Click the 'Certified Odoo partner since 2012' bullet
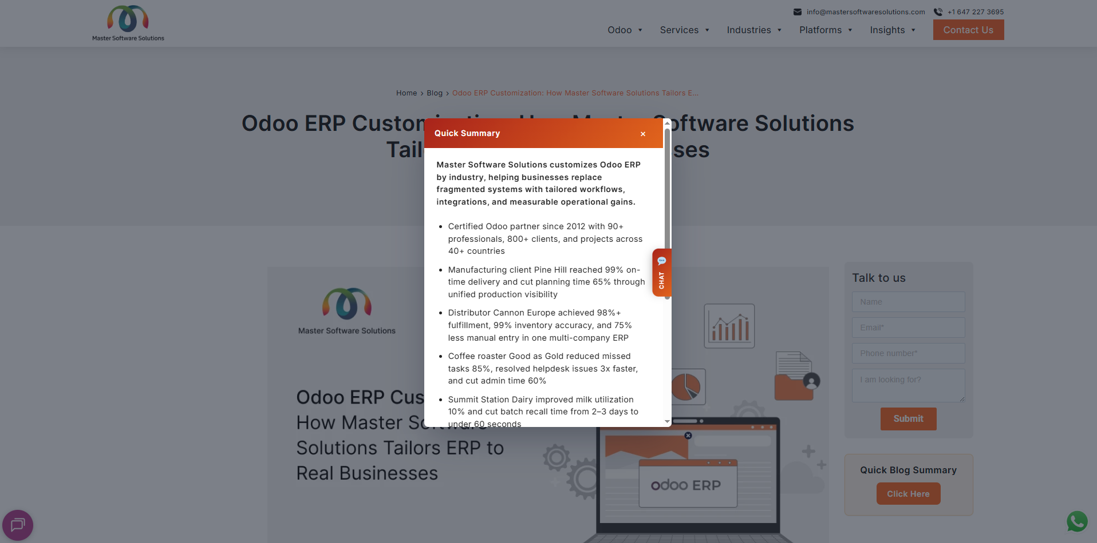 [x=546, y=239]
